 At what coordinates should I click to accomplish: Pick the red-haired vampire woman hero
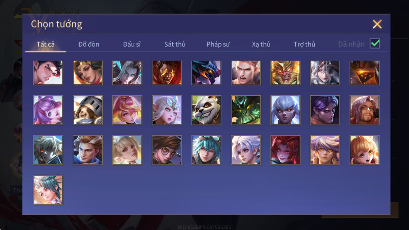[285, 150]
